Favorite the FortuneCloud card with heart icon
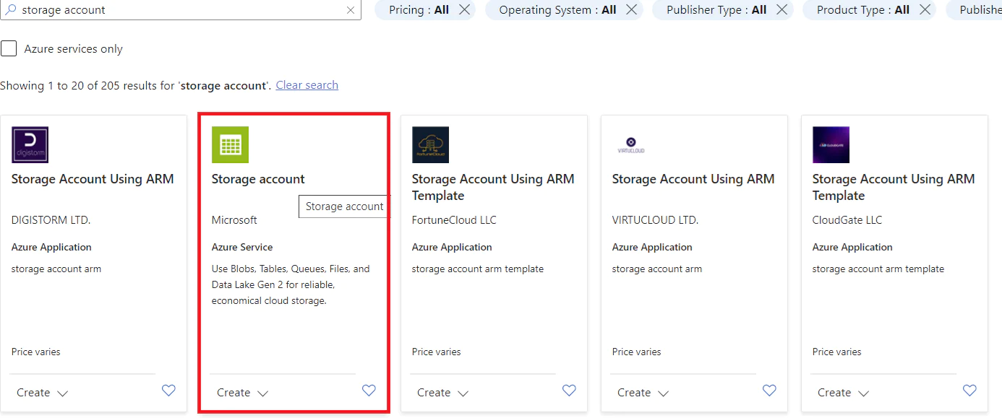 click(x=569, y=391)
